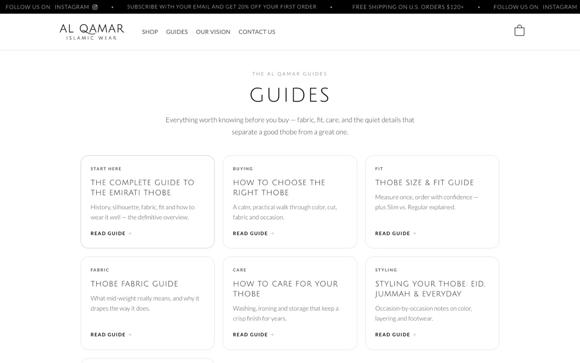The image size is (580, 363).
Task: Open 'Thobe Size & Fit Guide' title
Action: (424, 182)
